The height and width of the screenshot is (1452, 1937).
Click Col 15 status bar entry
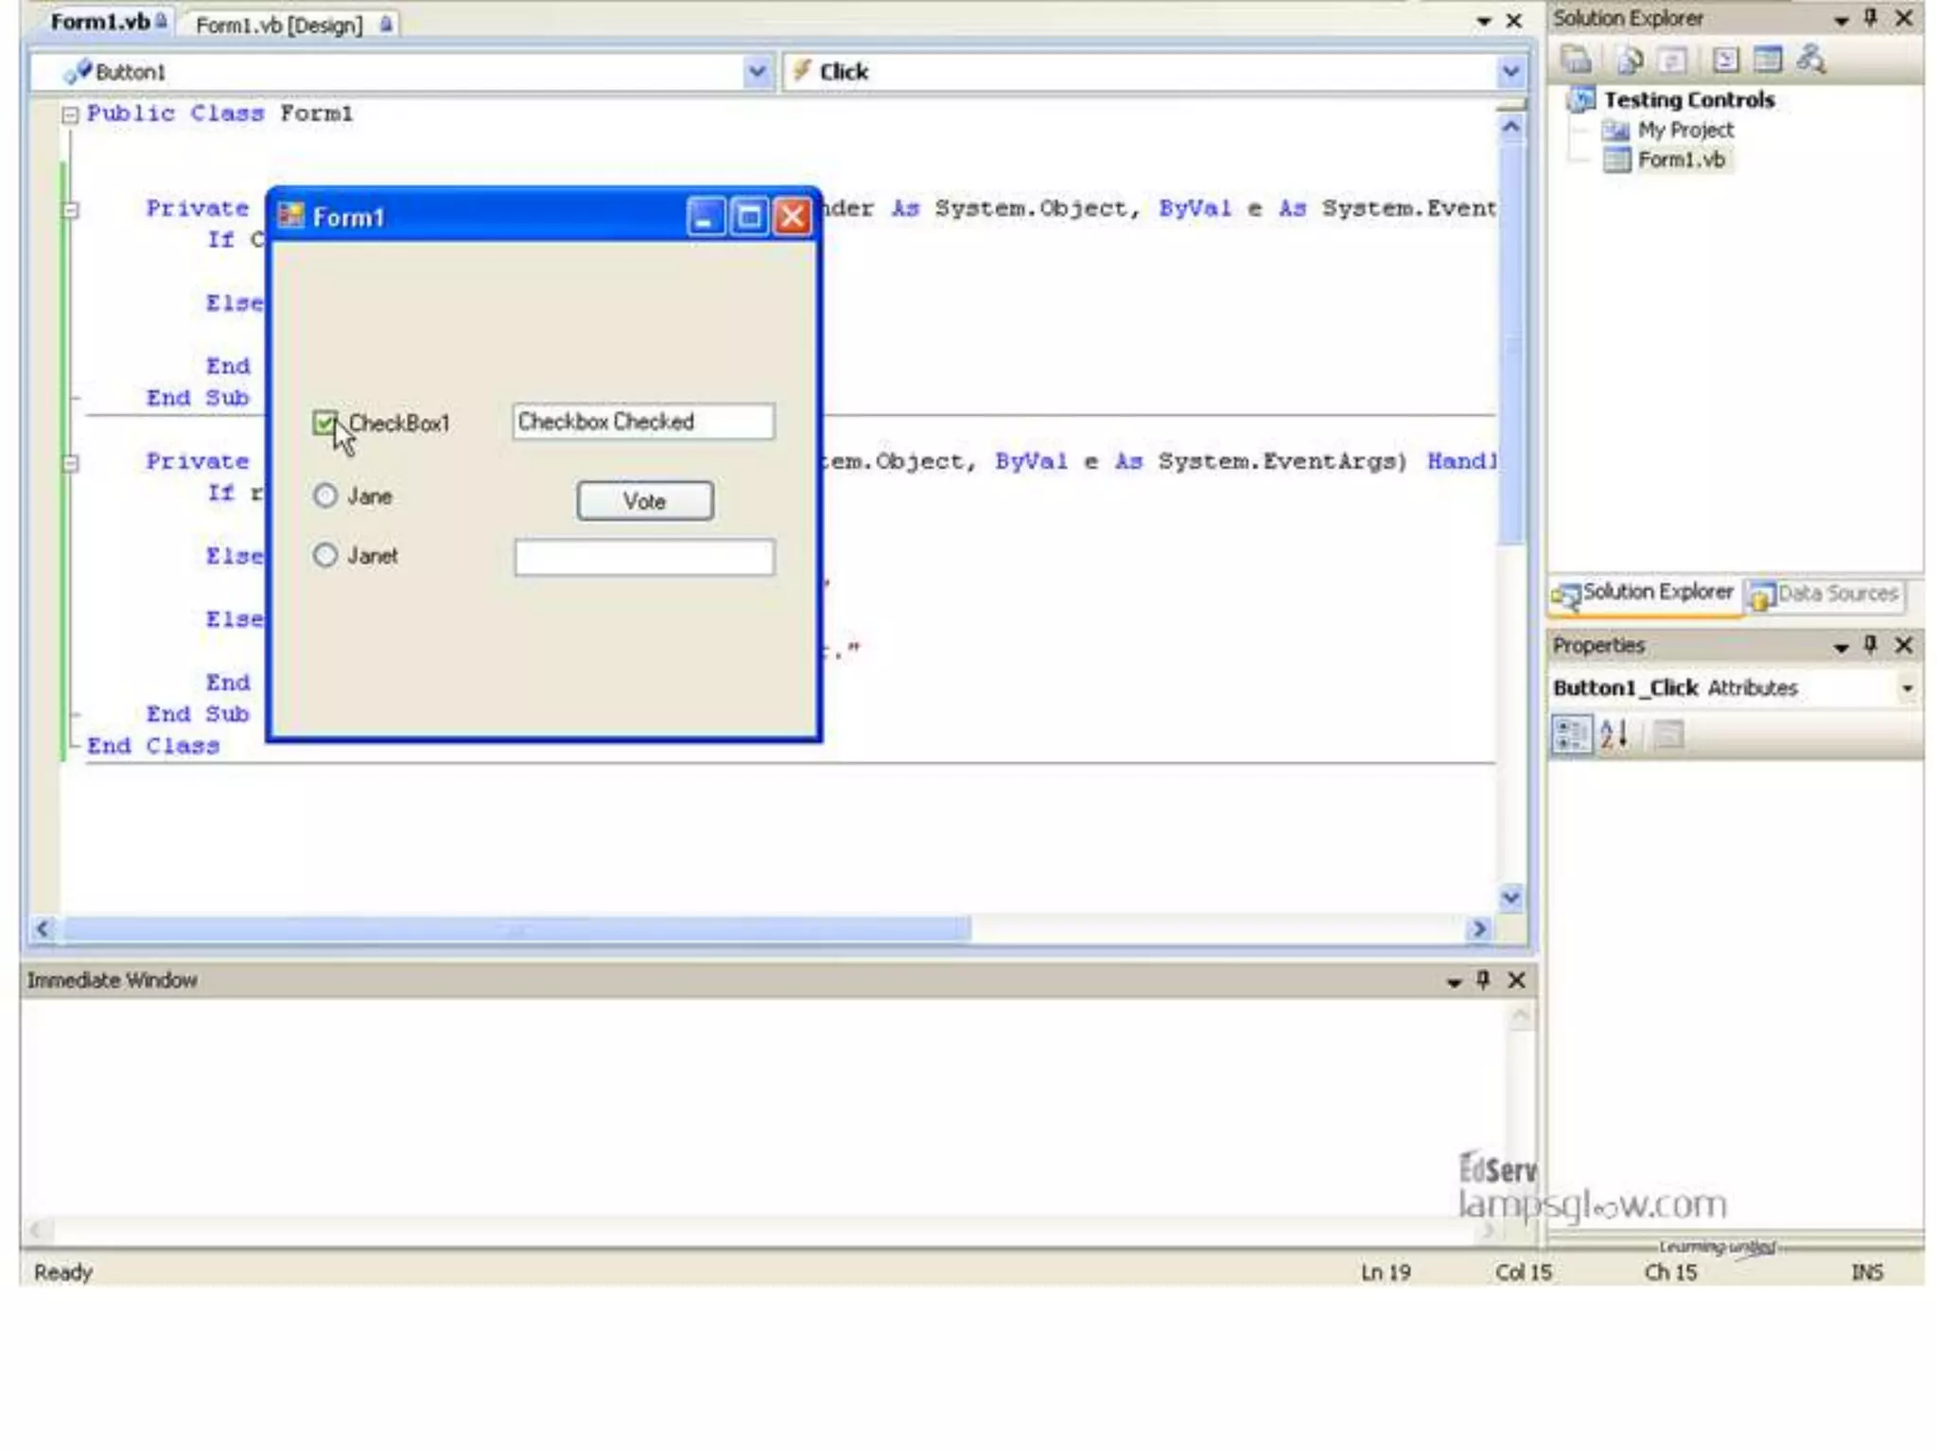coord(1523,1272)
